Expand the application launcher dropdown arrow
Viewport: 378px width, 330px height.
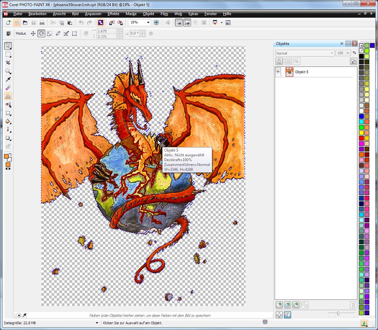(x=221, y=23)
